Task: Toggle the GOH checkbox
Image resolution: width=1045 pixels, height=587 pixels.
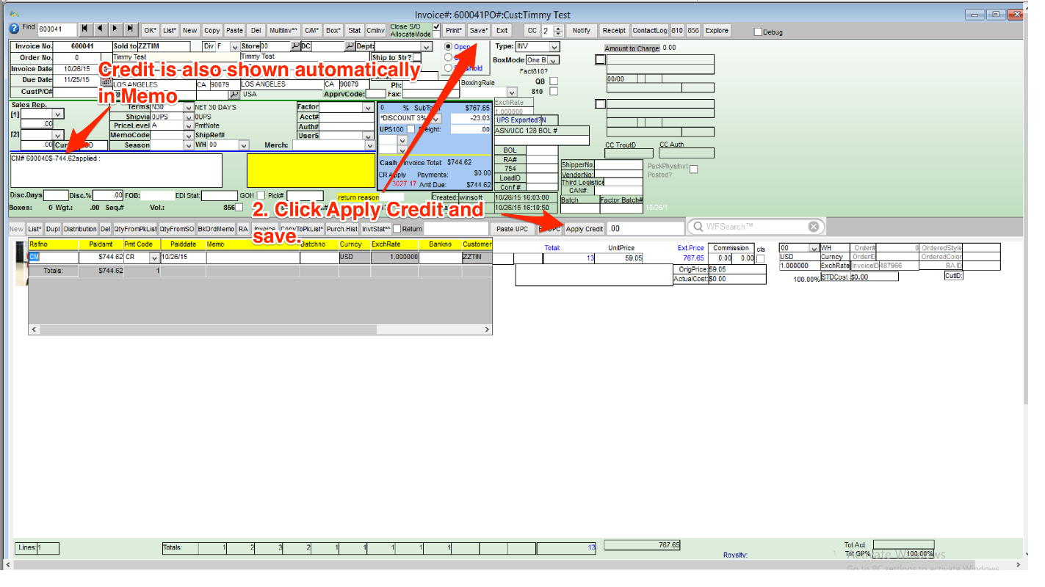Action: point(260,196)
